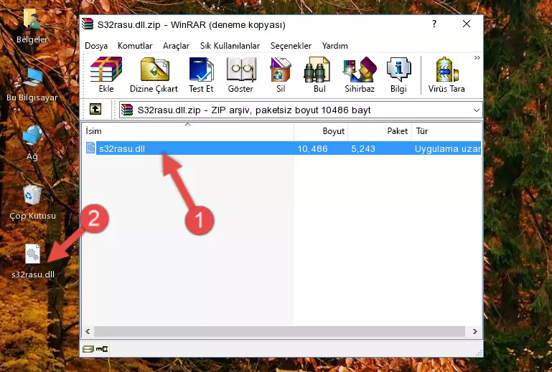Click horizontal scrollbar right arrow
The width and height of the screenshot is (552, 372).
[475, 331]
